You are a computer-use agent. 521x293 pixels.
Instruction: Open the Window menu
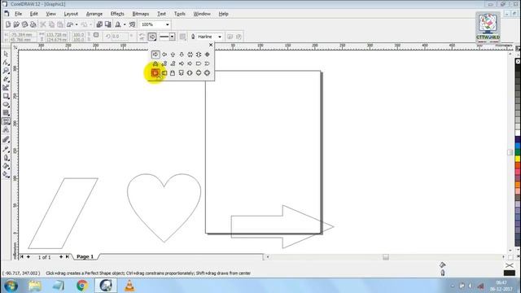coord(202,14)
